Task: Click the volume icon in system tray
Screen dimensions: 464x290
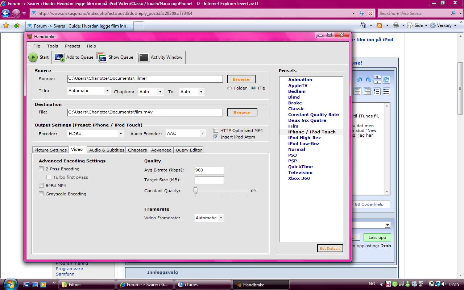Action: 444,284
